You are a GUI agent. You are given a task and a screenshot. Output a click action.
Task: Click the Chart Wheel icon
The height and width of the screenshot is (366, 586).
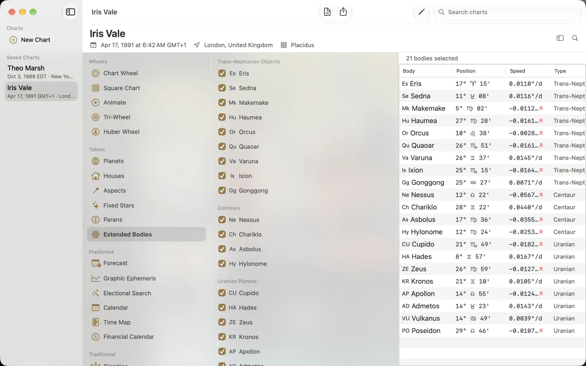[x=96, y=73]
